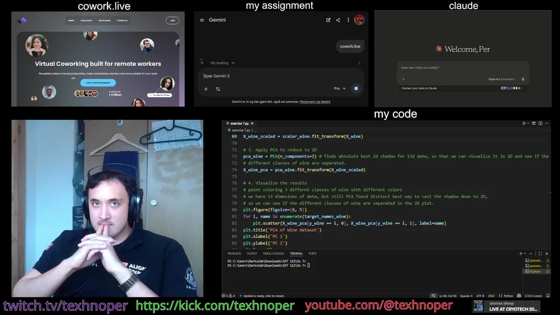
Task: Click the cowork.live logo icon
Action: 22,20
